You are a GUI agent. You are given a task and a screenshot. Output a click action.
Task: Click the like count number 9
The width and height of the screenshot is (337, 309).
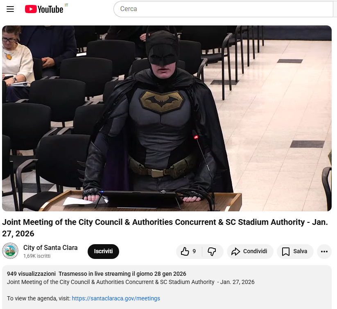[x=194, y=251]
